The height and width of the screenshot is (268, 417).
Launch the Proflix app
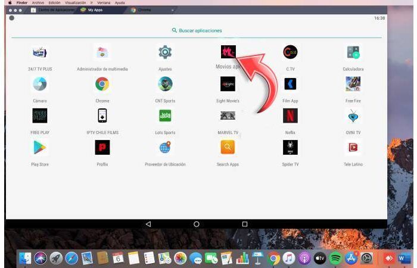click(x=102, y=147)
